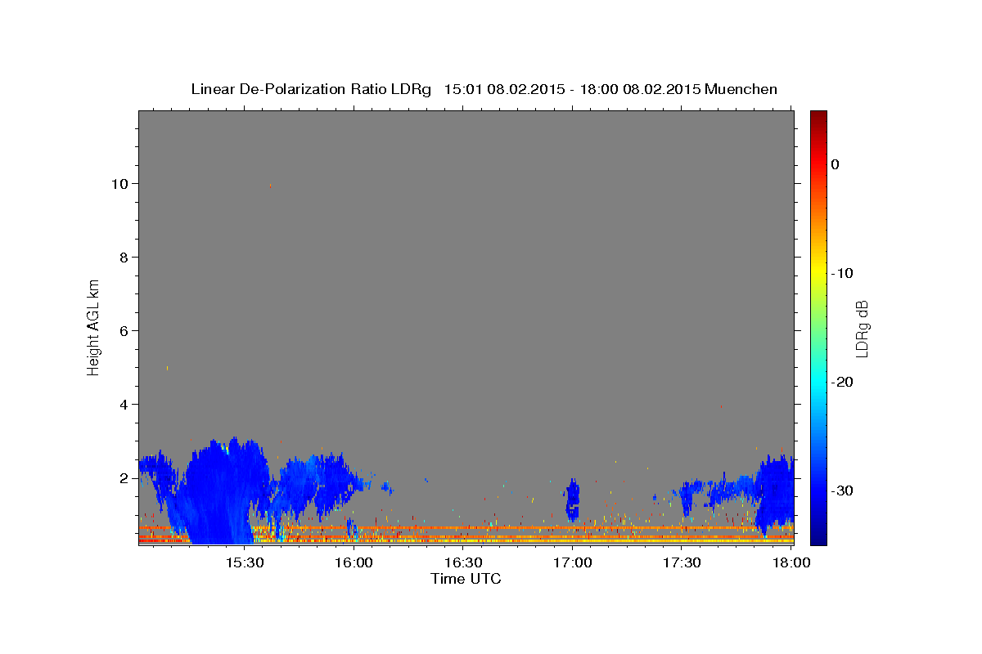Click the plot title 'Linear De-Polarization Ratio LDRg'
The height and width of the screenshot is (654, 982).
311,89
